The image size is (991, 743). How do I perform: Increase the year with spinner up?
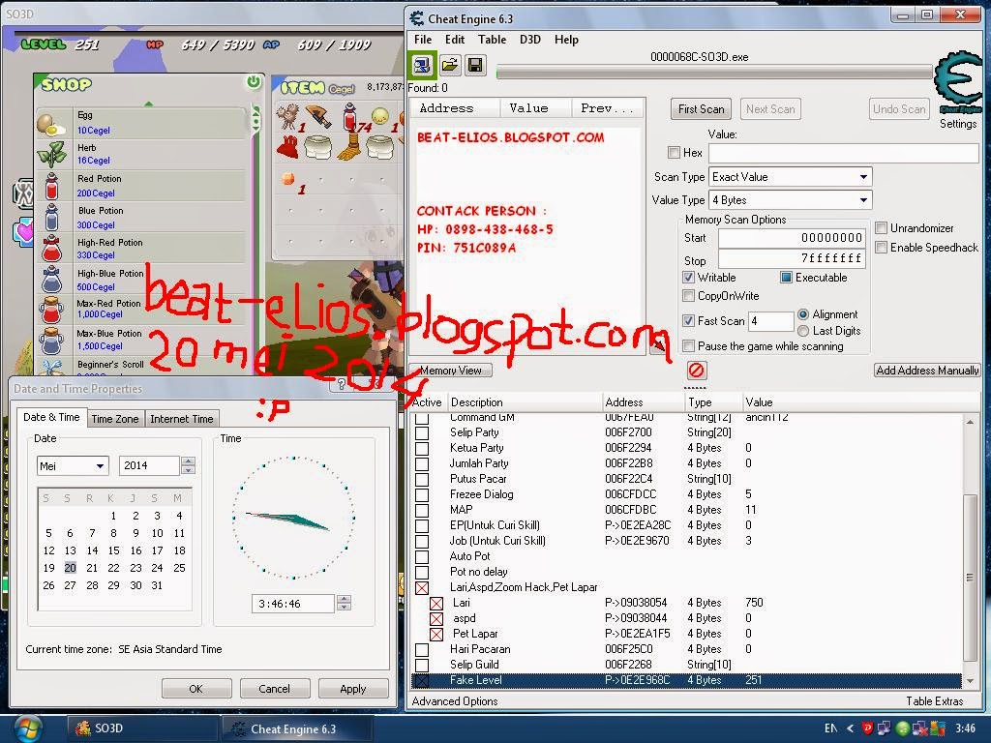[188, 461]
